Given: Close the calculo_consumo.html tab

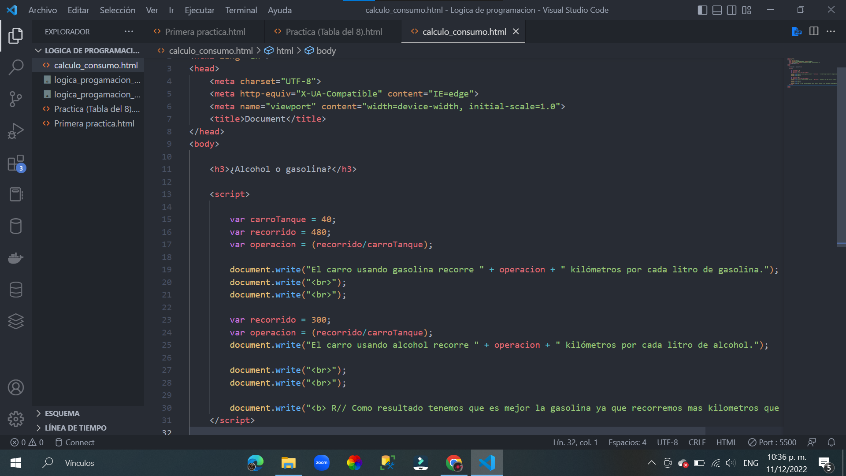Looking at the screenshot, I should [x=516, y=32].
